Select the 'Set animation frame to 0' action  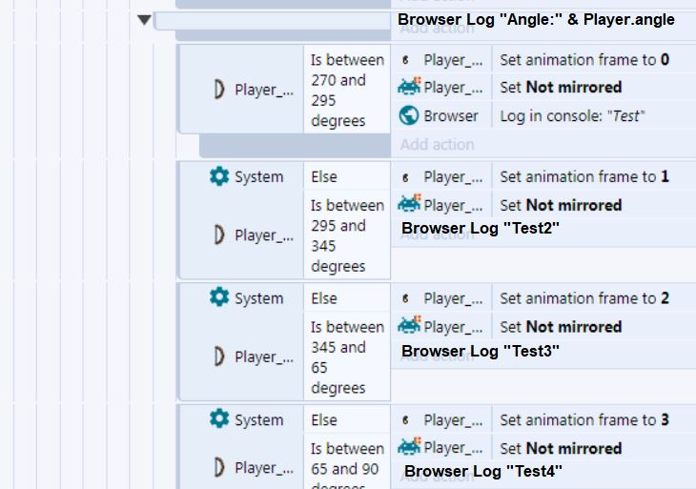pyautogui.click(x=584, y=59)
